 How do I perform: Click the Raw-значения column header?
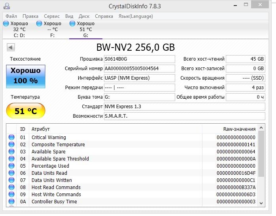point(239,129)
